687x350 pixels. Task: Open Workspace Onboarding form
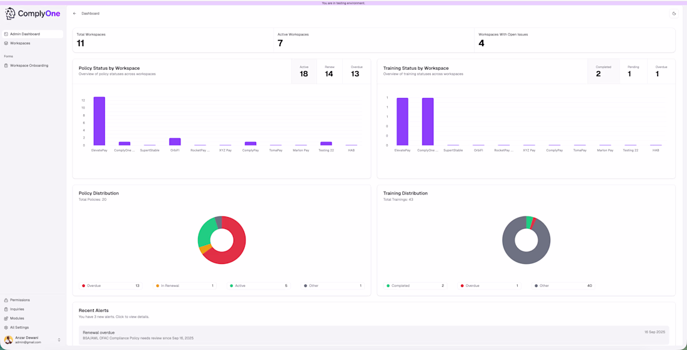point(33,66)
